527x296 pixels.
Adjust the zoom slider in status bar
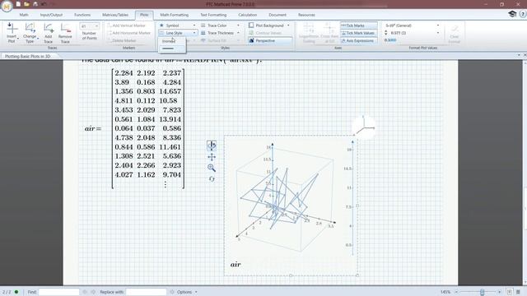[x=483, y=292]
